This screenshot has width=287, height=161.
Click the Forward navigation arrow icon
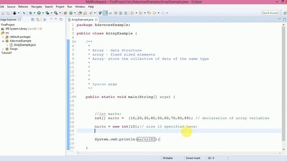tap(163, 13)
